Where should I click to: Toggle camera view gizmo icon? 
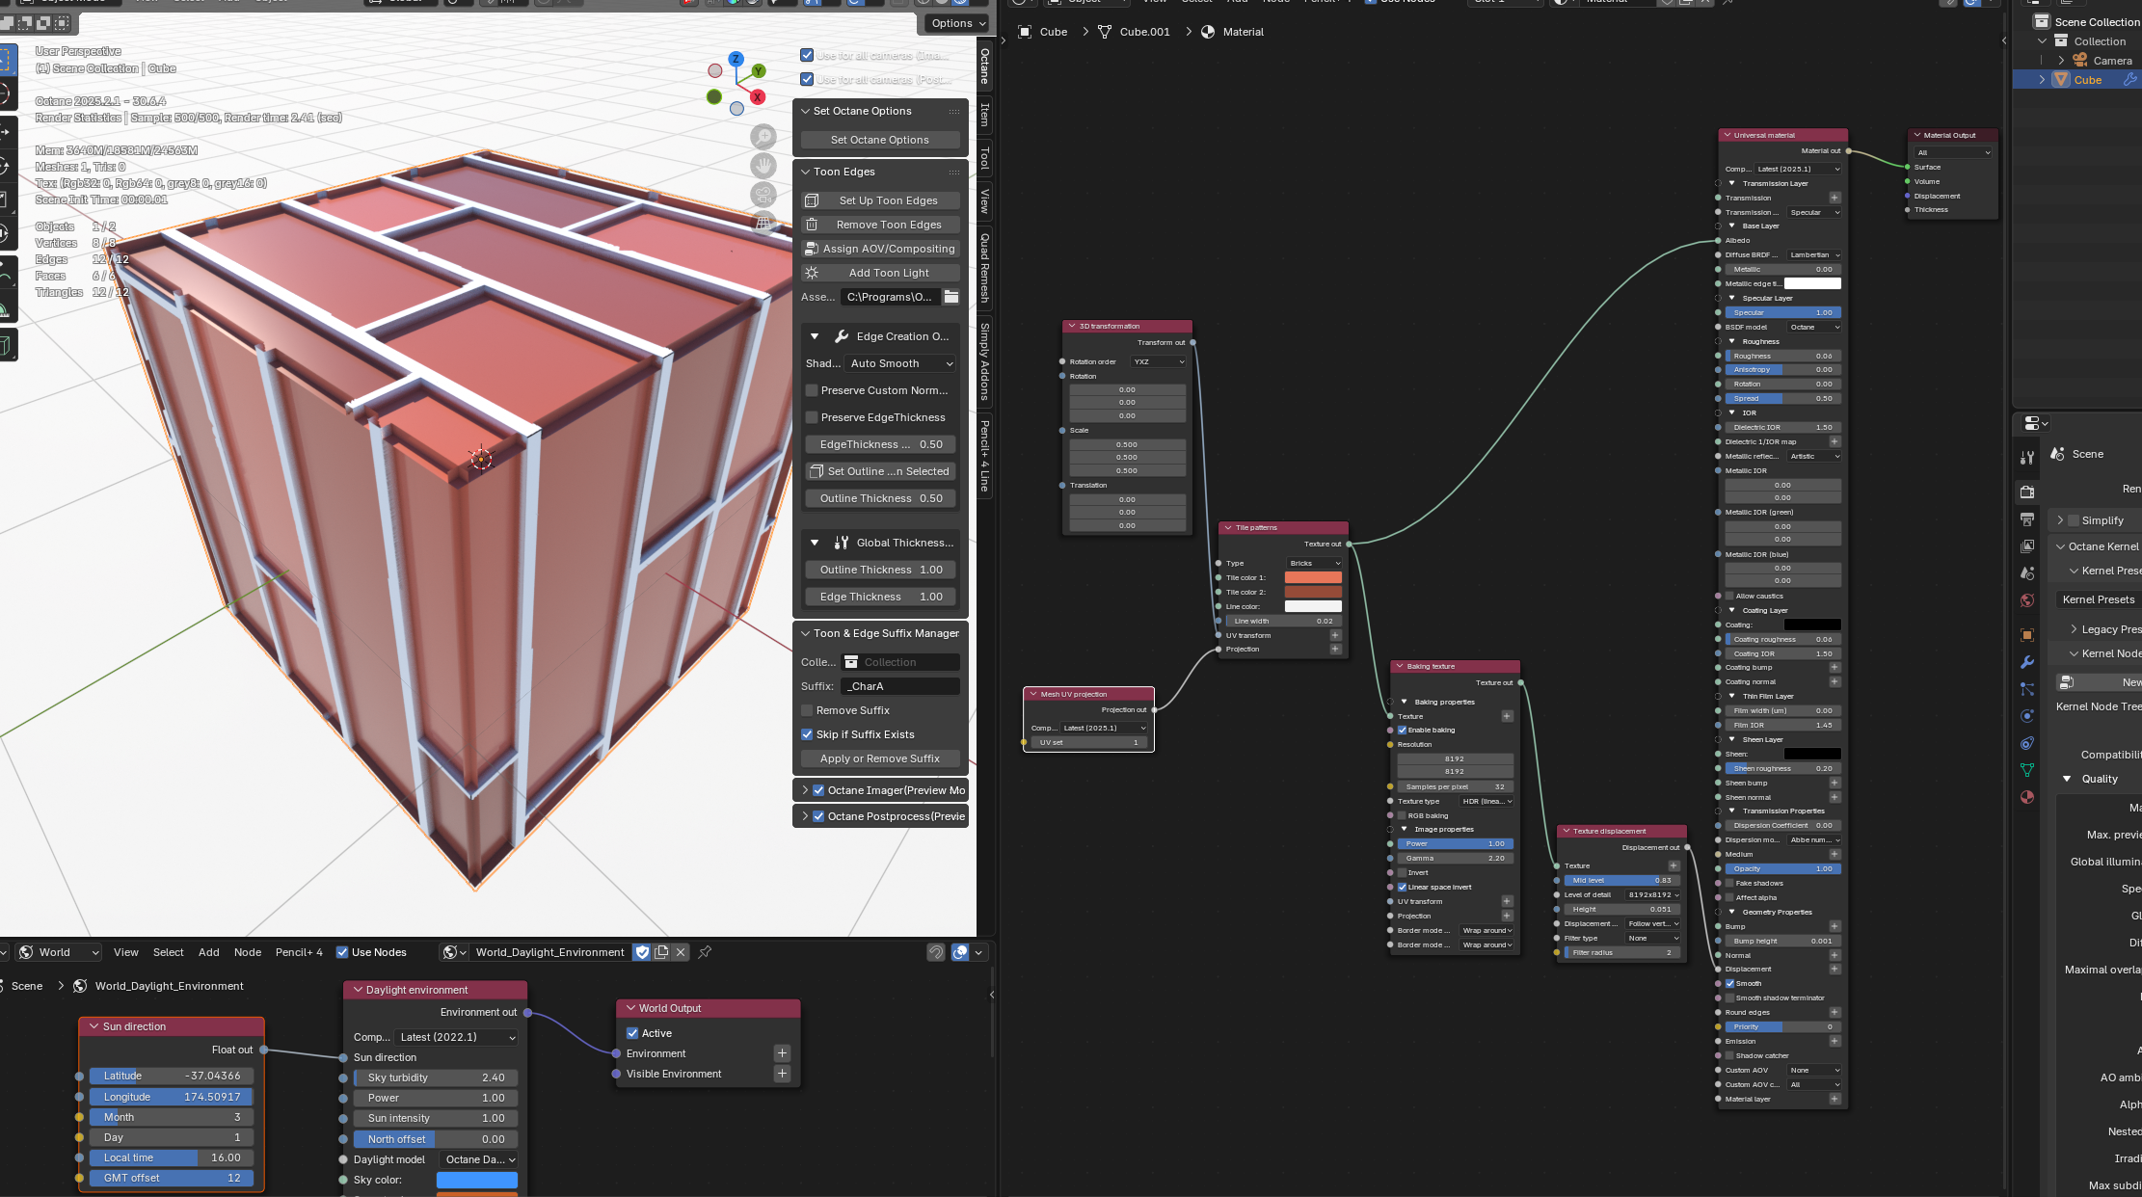click(763, 195)
